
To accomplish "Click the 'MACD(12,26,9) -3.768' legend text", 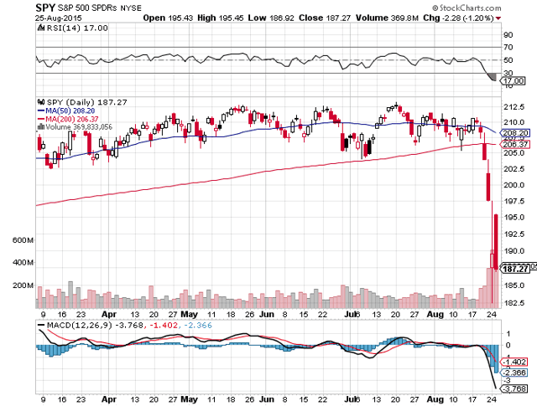I will point(95,326).
